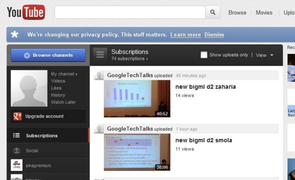Expand the 74 subscriptions list
This screenshot has height=180, width=295.
pos(129,59)
